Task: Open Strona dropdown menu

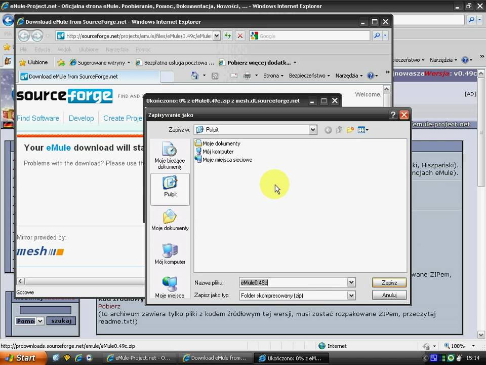Action: pos(273,76)
